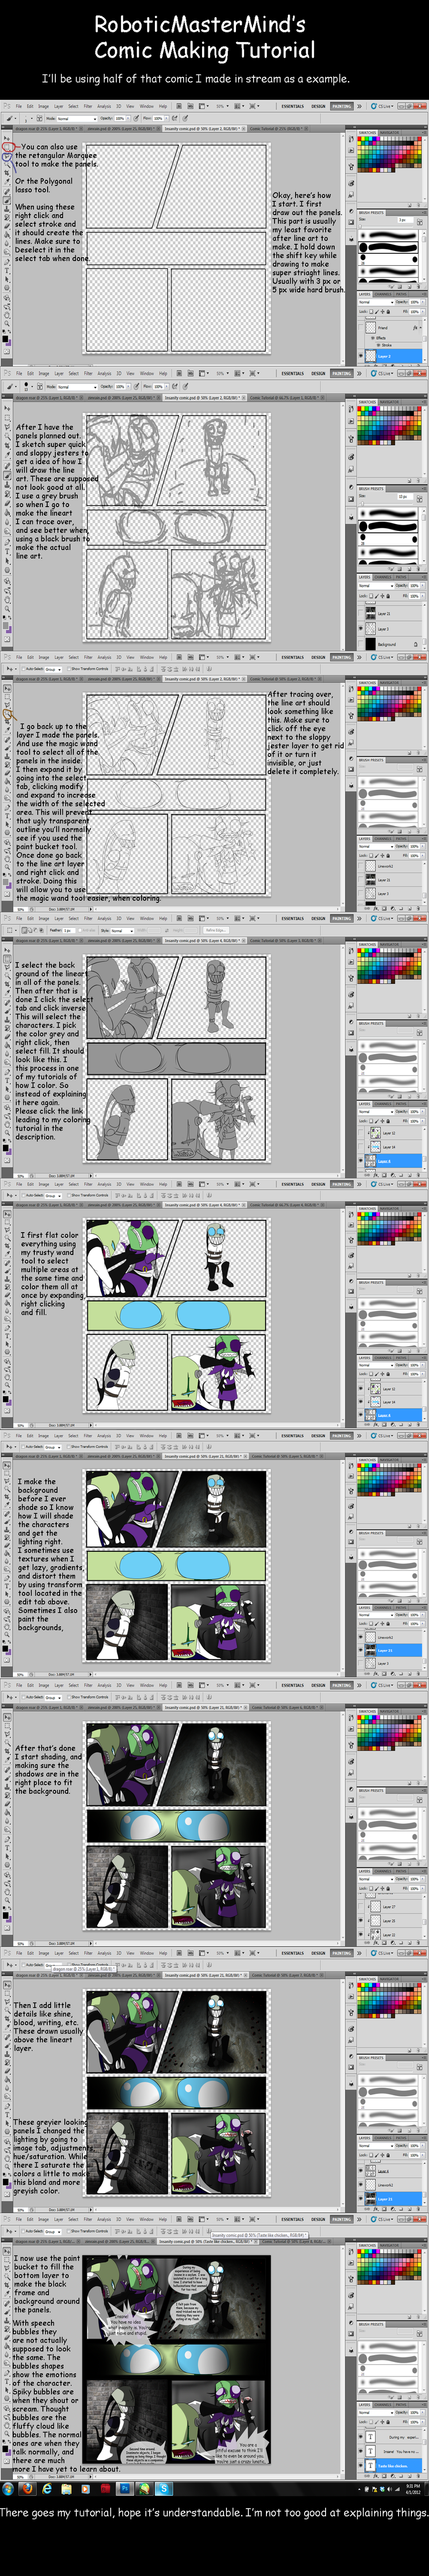The width and height of the screenshot is (429, 2576).
Task: Select the Background layer in the grey-sketch screenshot
Action: tap(390, 644)
